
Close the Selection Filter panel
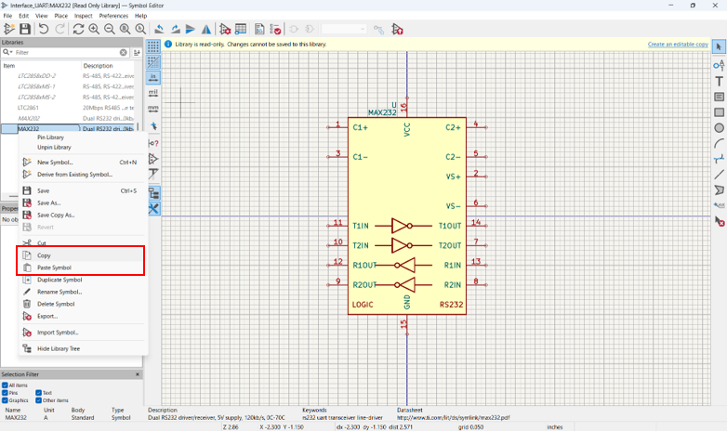click(138, 374)
